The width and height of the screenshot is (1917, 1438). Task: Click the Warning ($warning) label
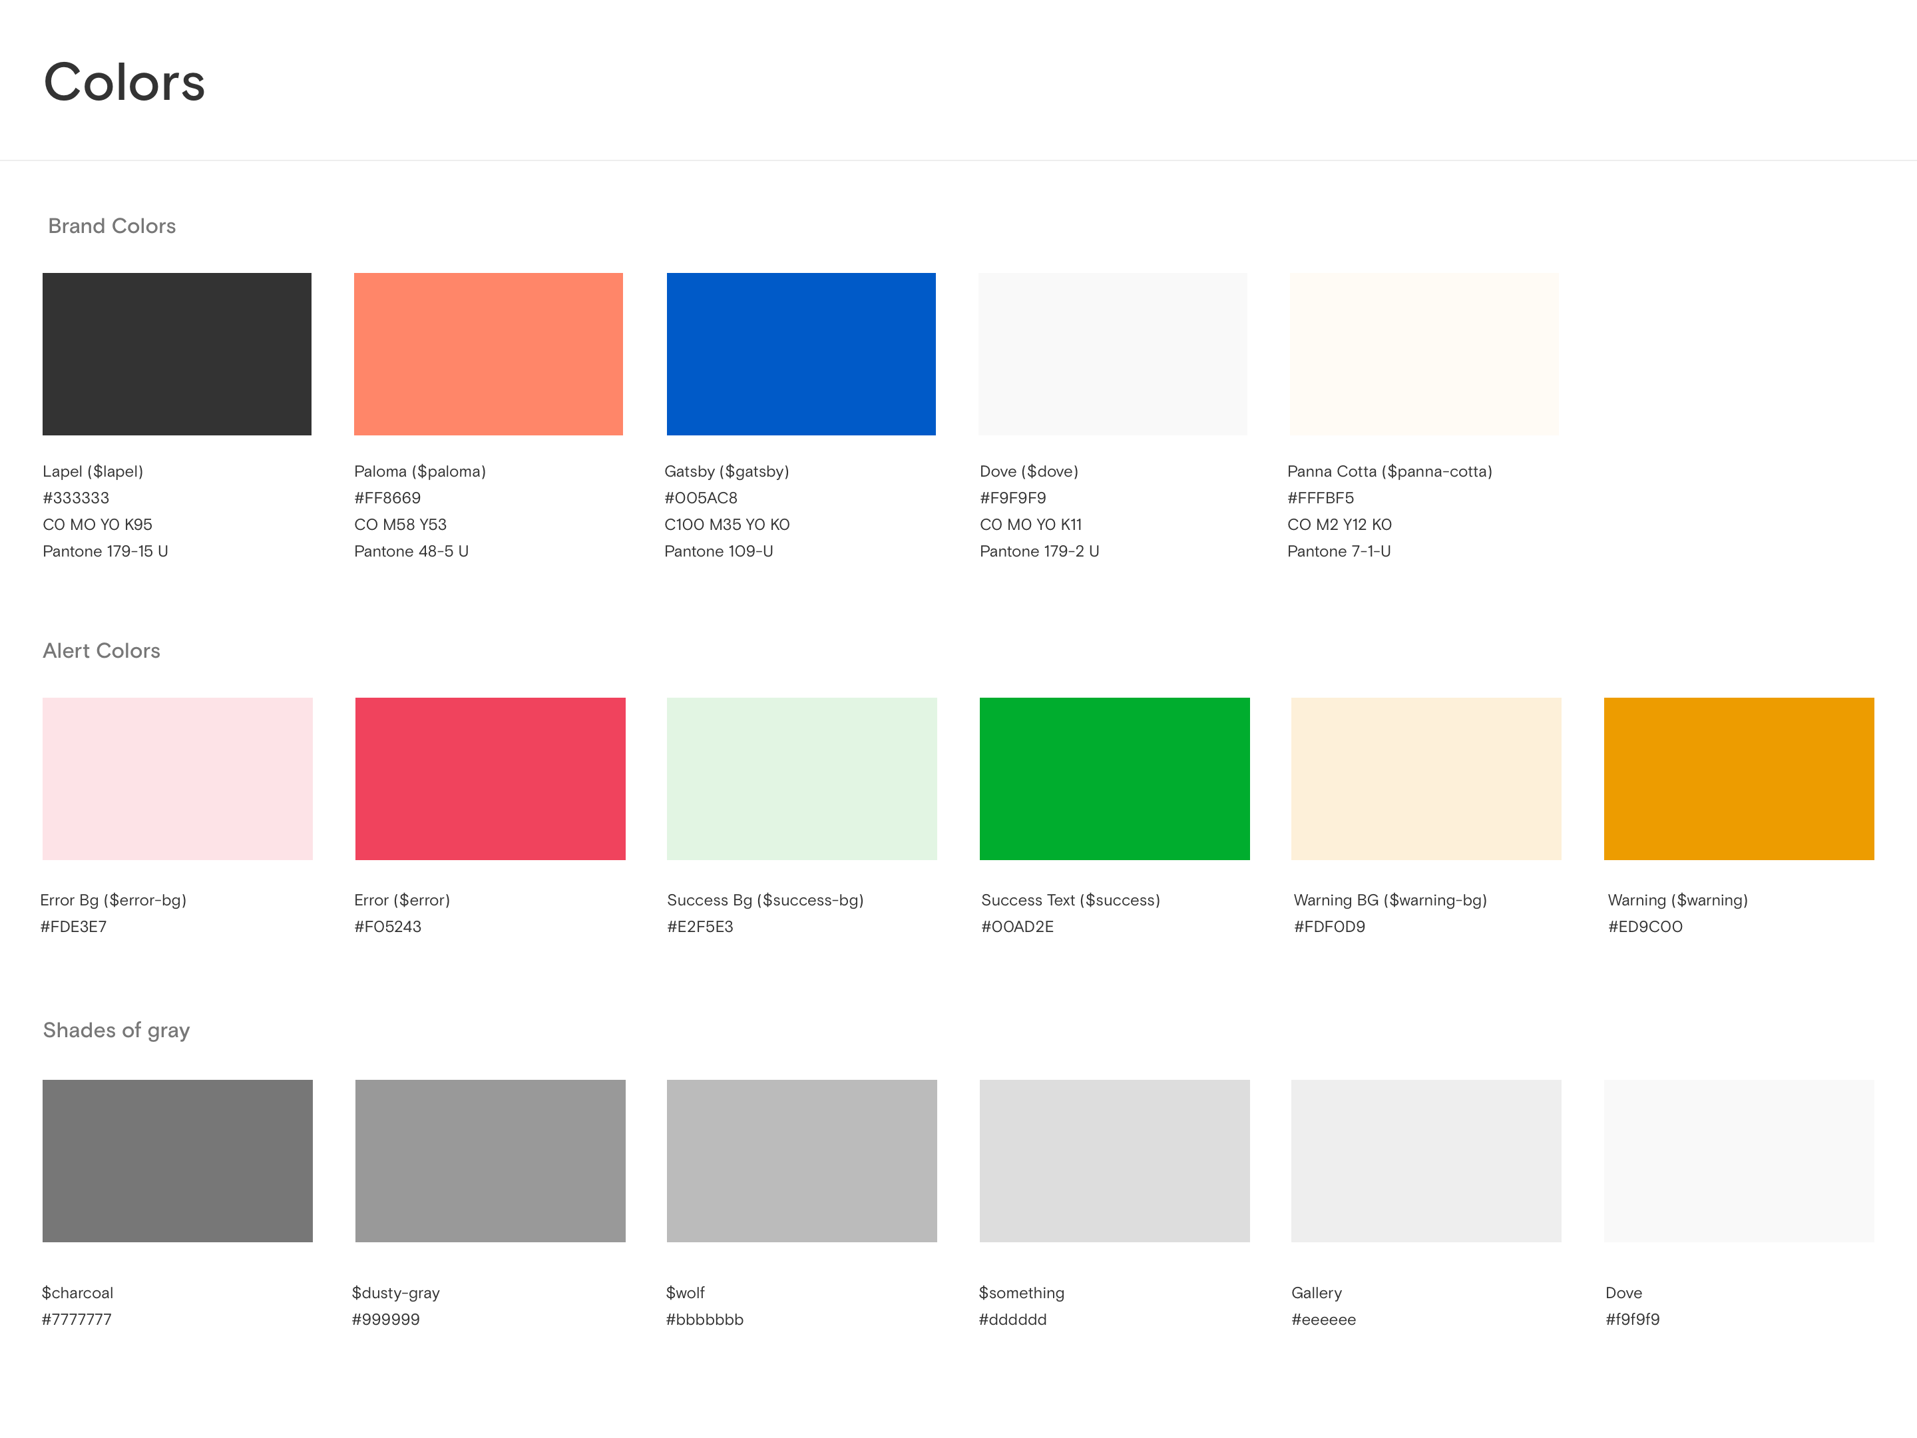[x=1678, y=901]
